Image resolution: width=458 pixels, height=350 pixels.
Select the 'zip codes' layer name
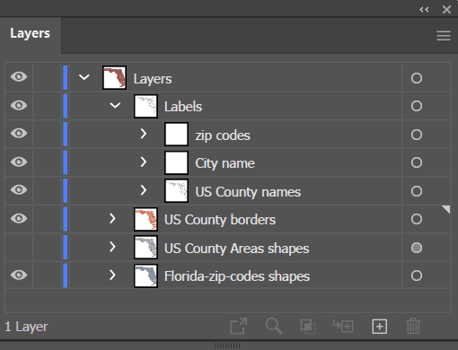223,136
